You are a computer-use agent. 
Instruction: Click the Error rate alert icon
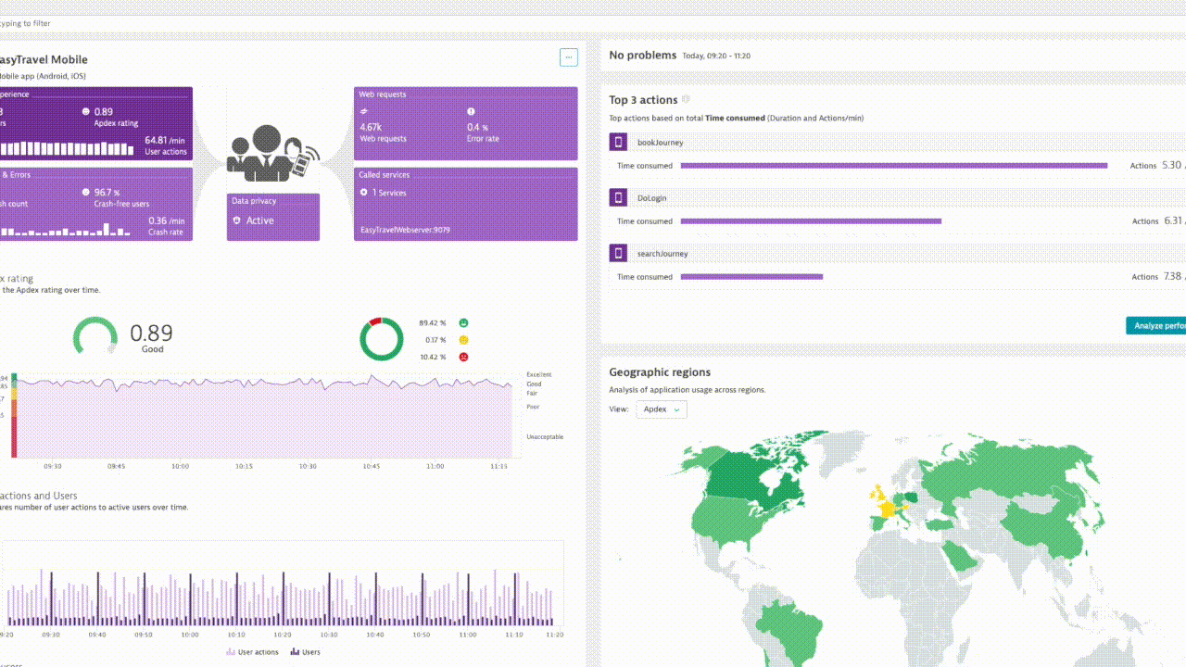point(473,111)
